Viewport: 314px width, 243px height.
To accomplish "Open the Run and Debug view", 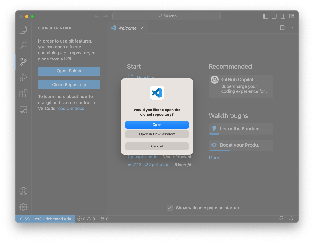I will [x=23, y=78].
